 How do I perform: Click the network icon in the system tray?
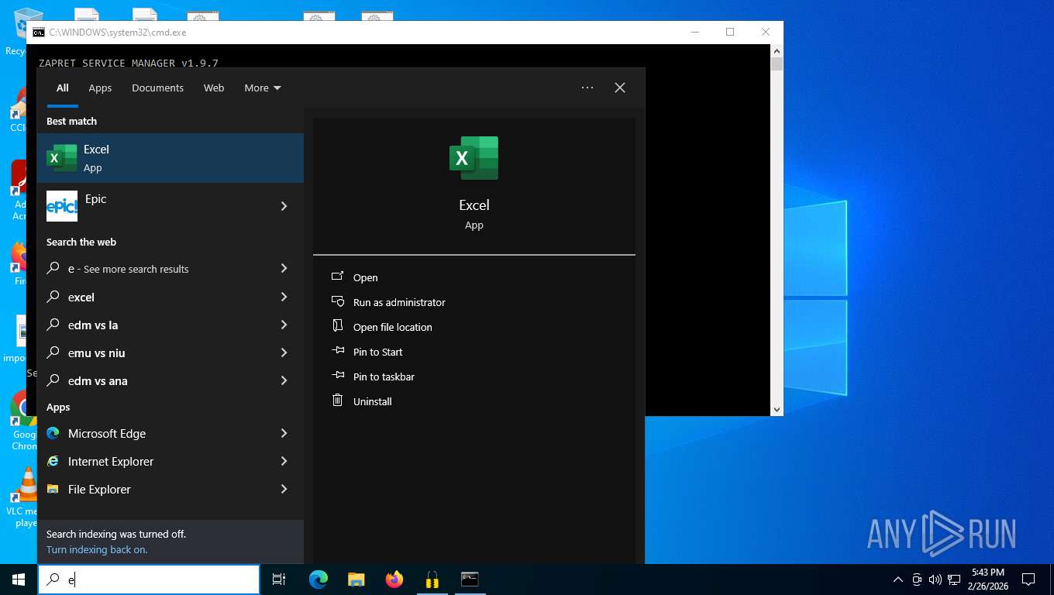[x=954, y=580]
